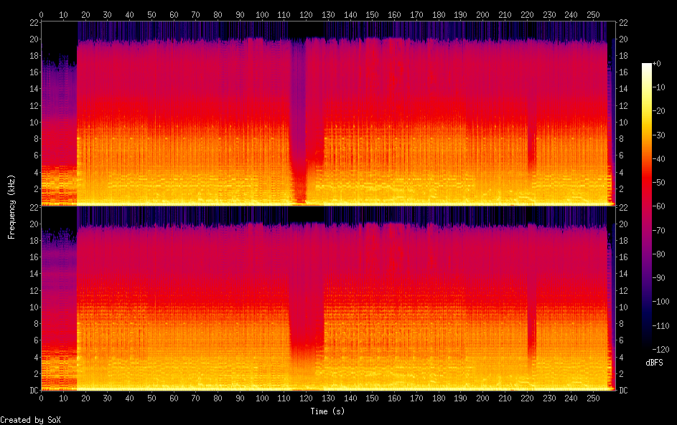Click the 120 tick on the bottom time axis
Viewport: 677px width, 425px height.
(x=306, y=398)
